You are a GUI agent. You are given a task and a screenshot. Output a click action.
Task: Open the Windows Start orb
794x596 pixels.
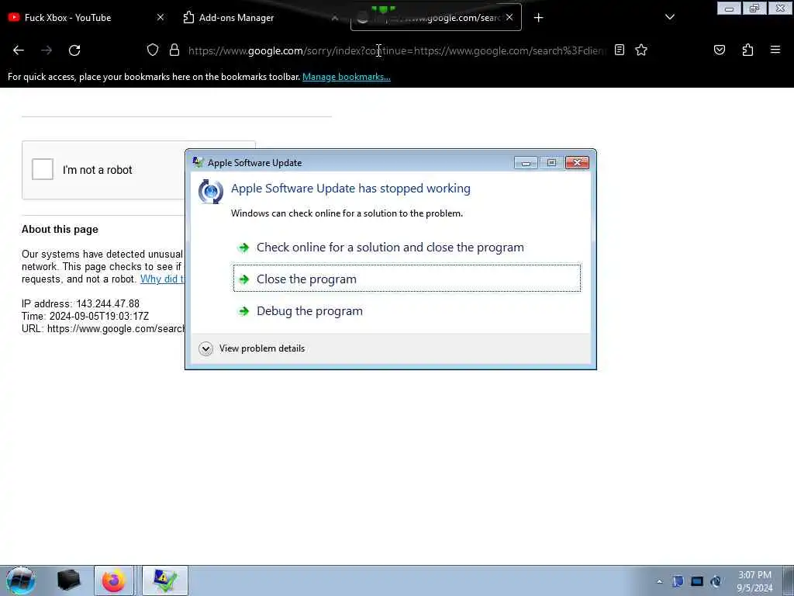pos(21,580)
